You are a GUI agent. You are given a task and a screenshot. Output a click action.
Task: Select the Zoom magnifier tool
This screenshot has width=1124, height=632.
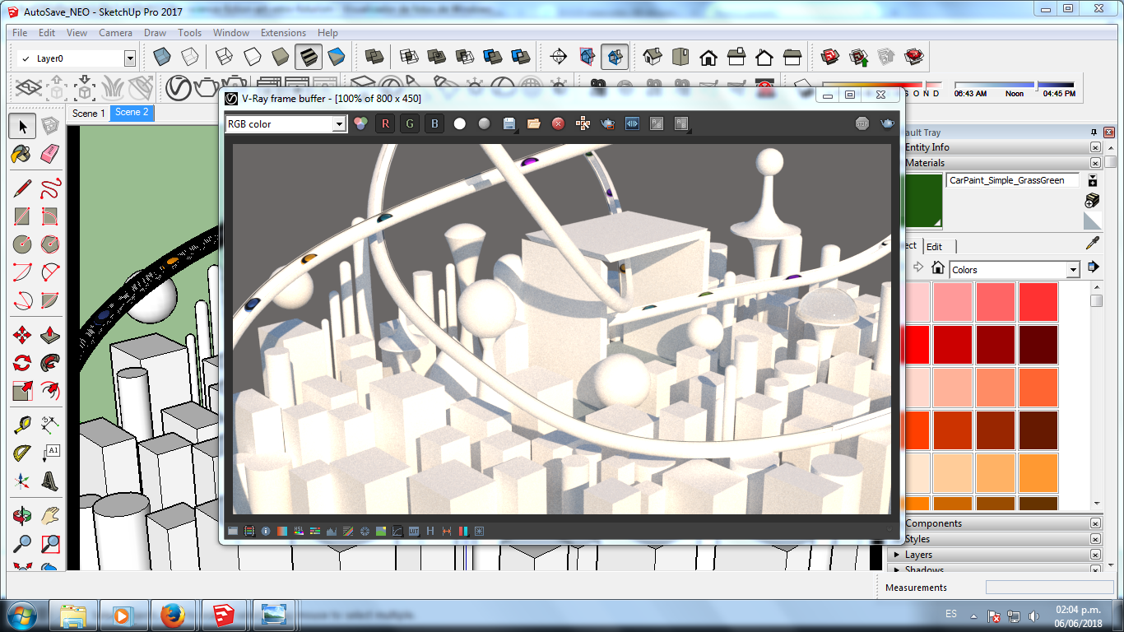pyautogui.click(x=23, y=544)
